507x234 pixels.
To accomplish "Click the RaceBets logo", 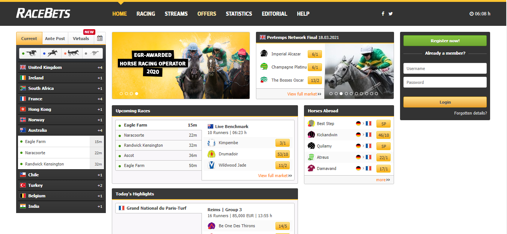I will pos(43,13).
